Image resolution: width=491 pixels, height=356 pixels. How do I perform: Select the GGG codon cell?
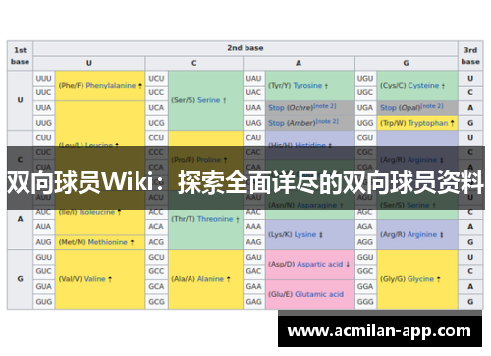365,302
